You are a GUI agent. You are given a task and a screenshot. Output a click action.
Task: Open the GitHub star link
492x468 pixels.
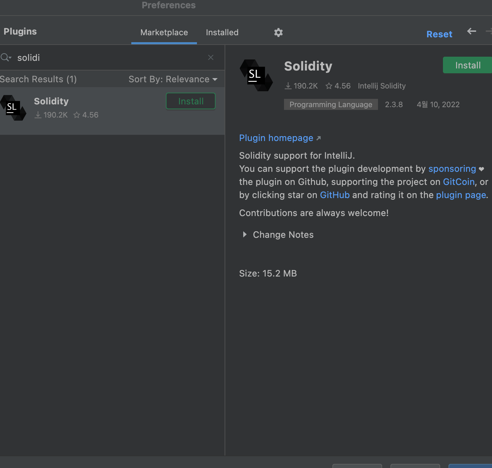click(x=335, y=195)
